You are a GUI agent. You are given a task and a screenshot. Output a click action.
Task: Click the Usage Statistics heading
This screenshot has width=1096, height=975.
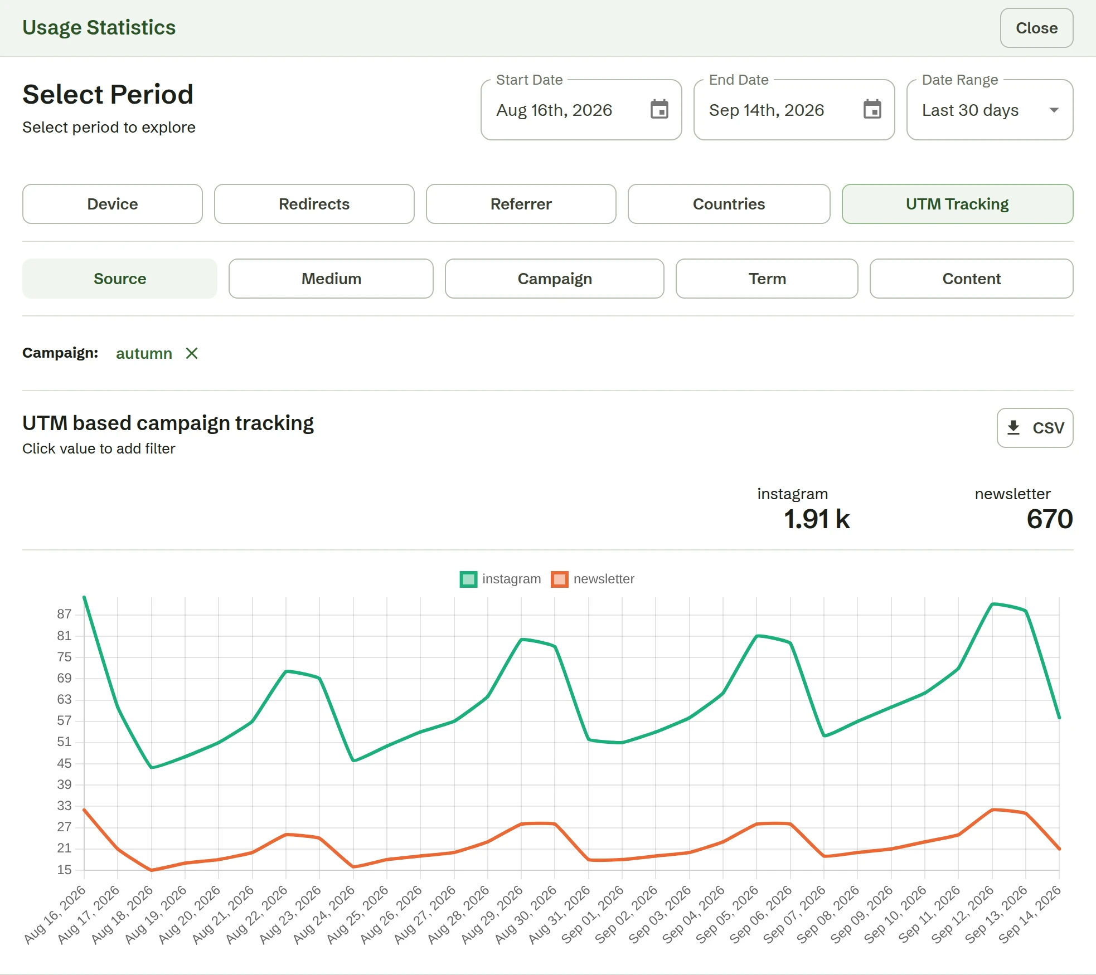click(x=99, y=27)
